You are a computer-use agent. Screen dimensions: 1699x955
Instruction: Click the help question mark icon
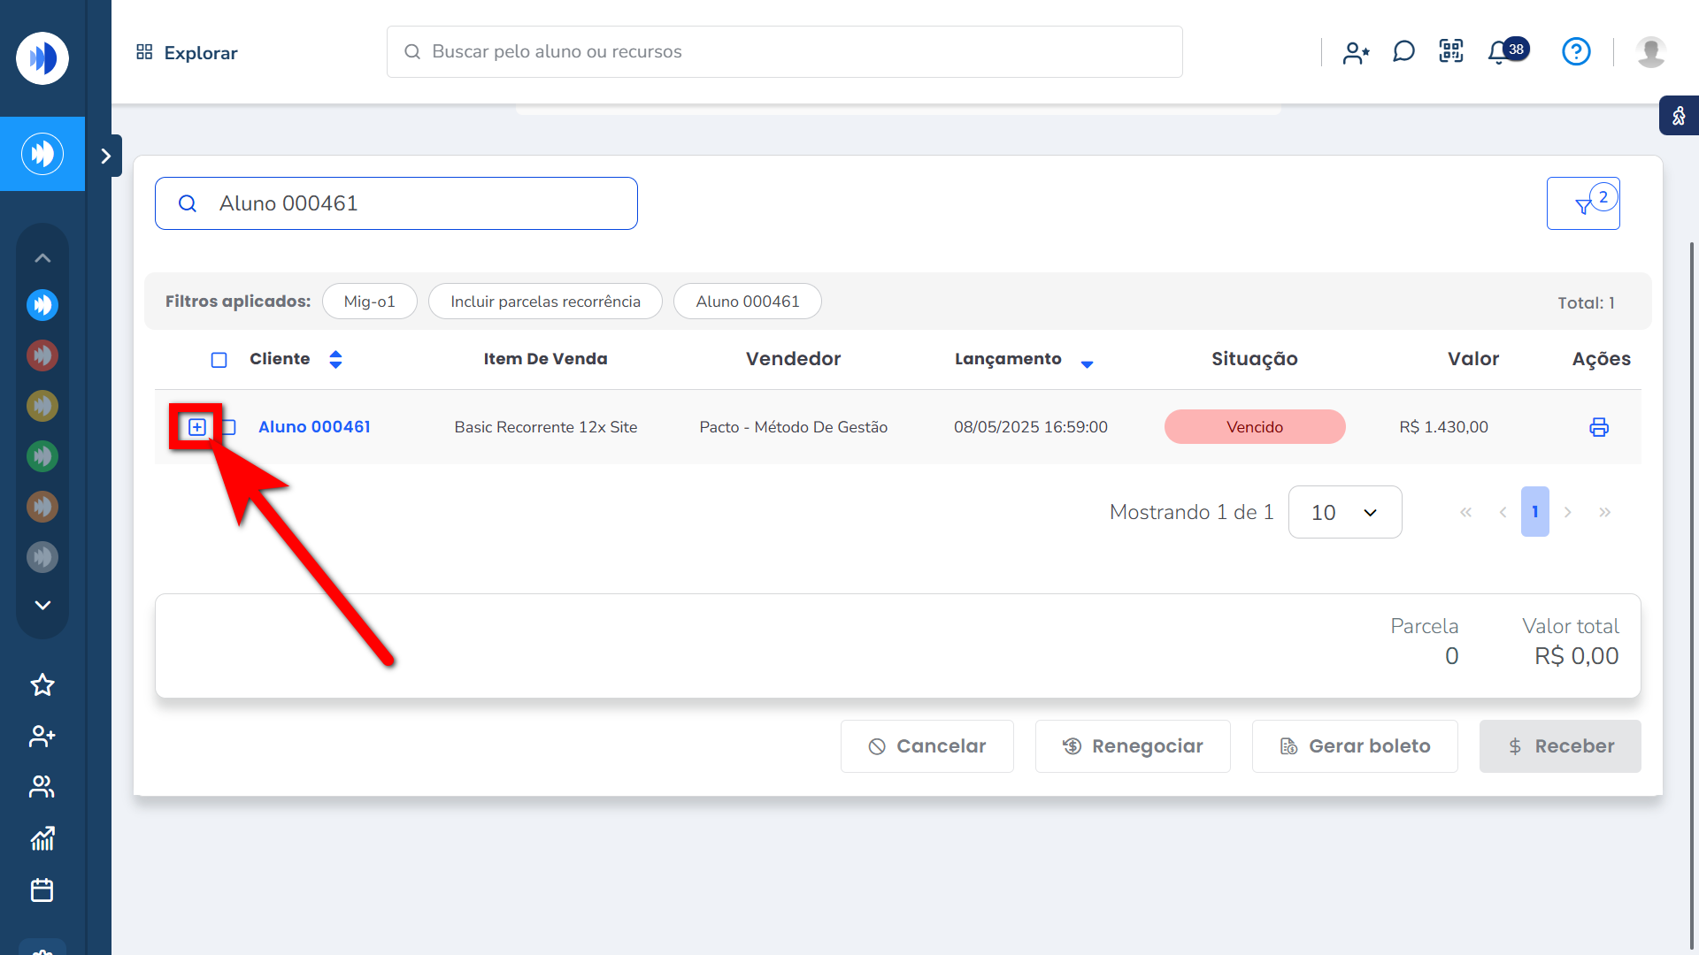tap(1576, 51)
